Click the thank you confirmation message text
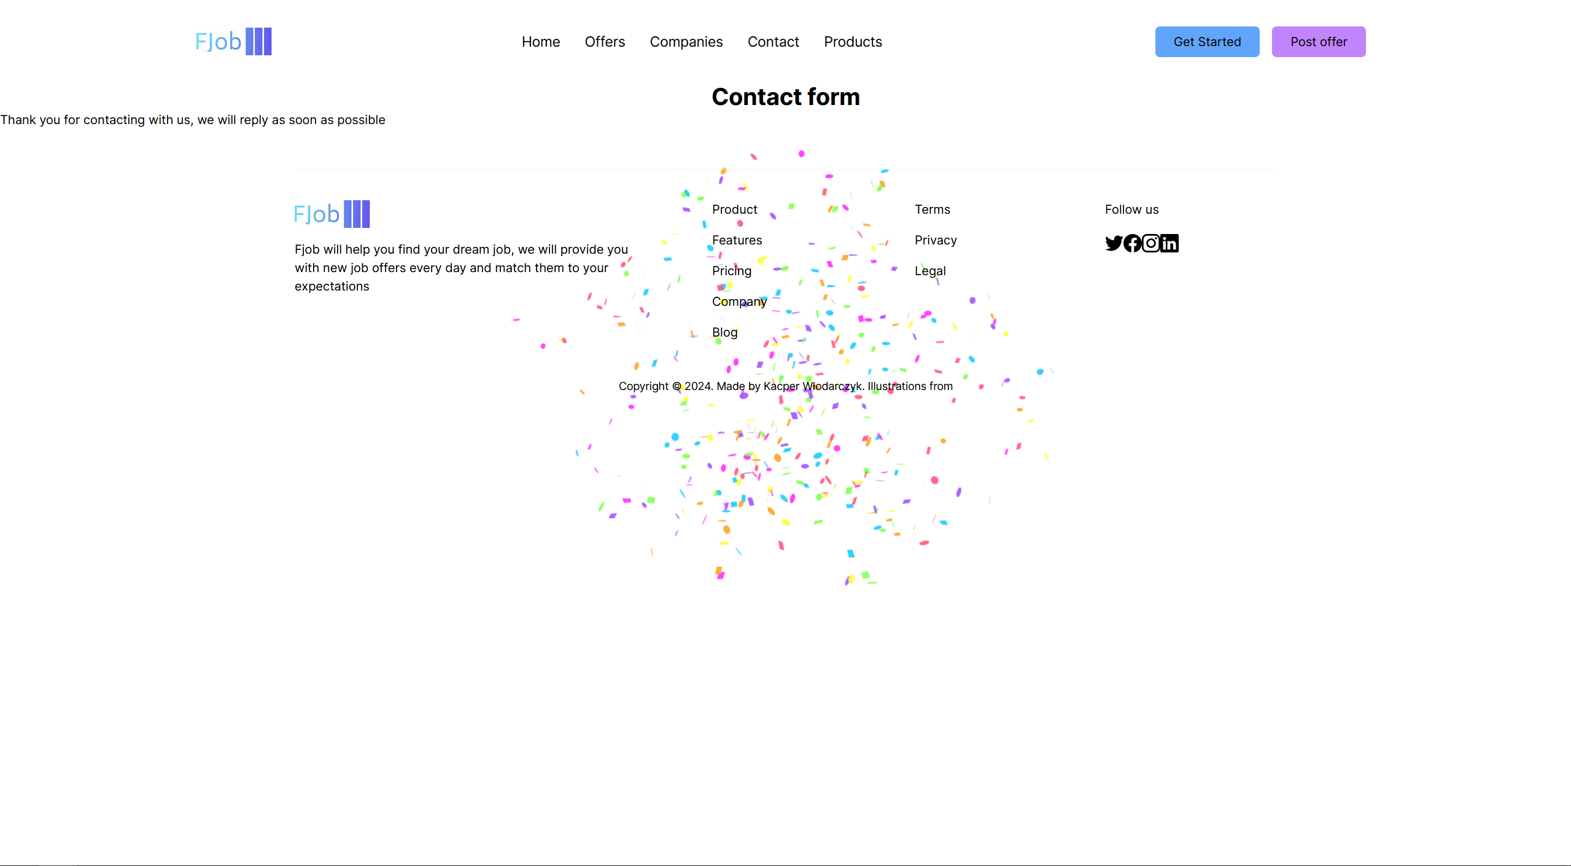The image size is (1571, 866). click(x=193, y=119)
